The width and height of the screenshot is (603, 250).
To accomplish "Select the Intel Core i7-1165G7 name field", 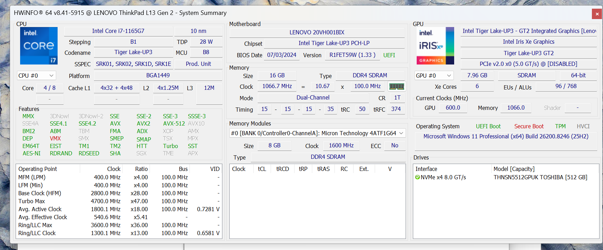I will (x=118, y=31).
